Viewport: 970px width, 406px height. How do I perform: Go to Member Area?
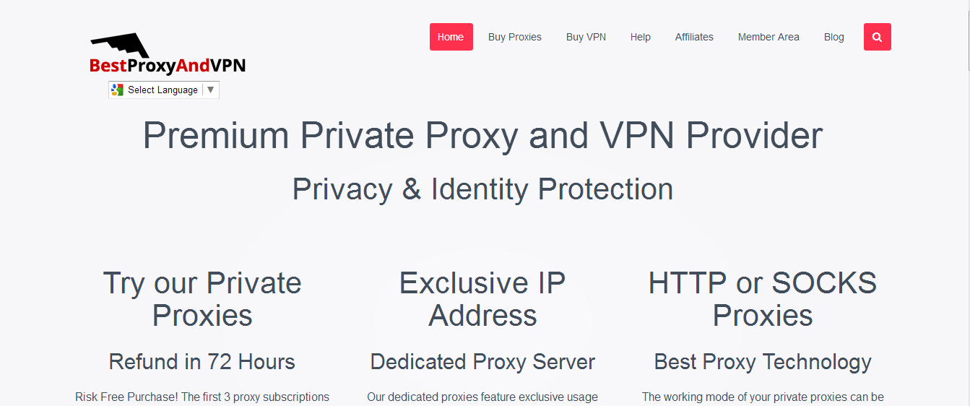[768, 37]
